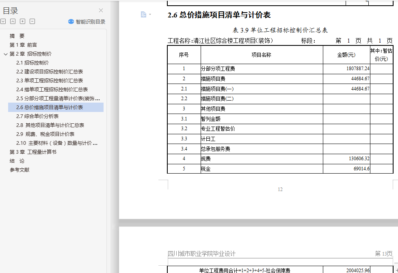The width and height of the screenshot is (398, 273).
Task: Click the 规费 cell
Action: point(262,159)
